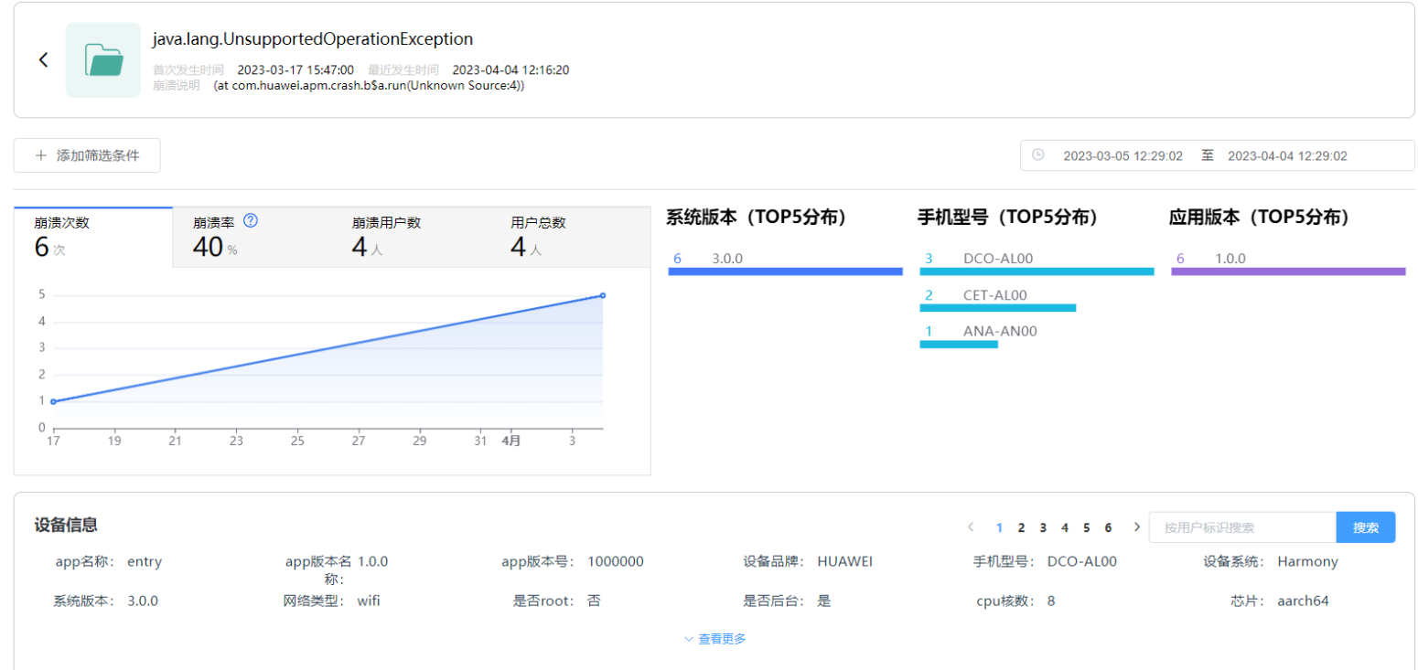Click the 手机型号 value DCO-AL00 in device info
1418x670 pixels.
(x=1082, y=562)
